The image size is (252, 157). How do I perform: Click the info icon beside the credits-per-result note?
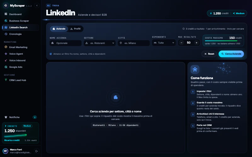coord(184,29)
